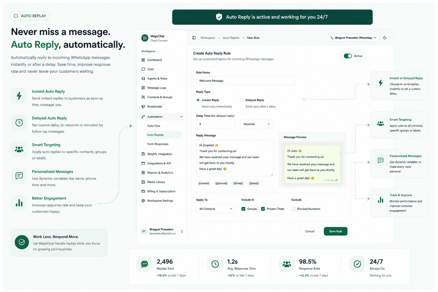Insert the {{time}} variable chip
The height and width of the screenshot is (292, 438).
238,183
